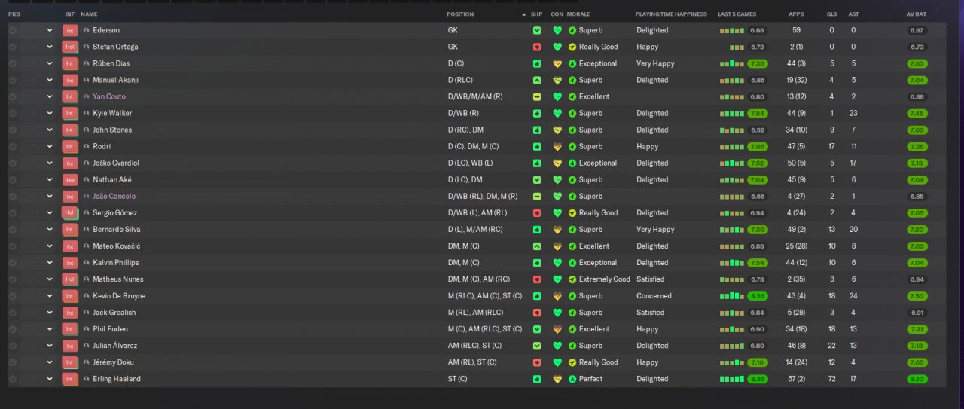Click person icon beside Nathan Aké
Image resolution: width=964 pixels, height=409 pixels.
[87, 179]
